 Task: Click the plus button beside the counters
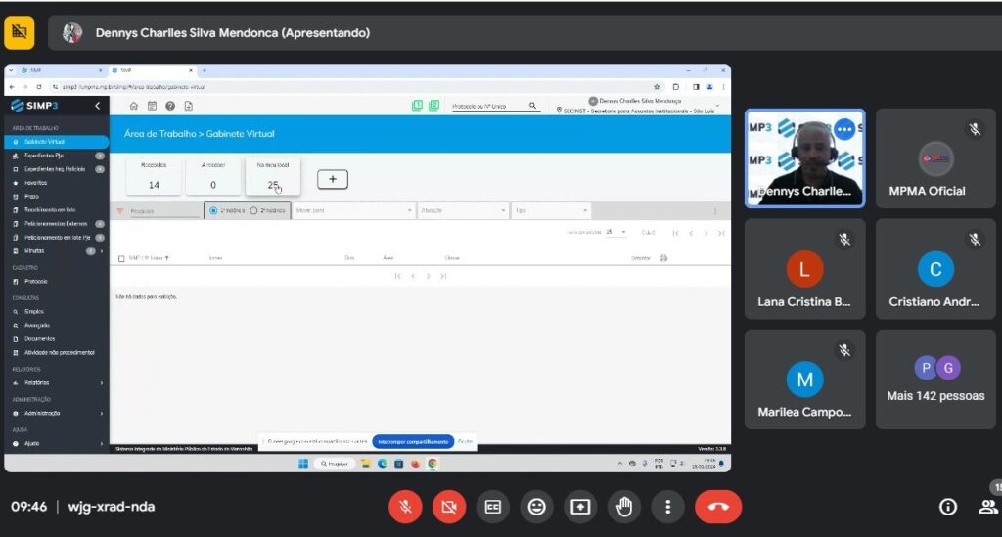click(x=333, y=179)
